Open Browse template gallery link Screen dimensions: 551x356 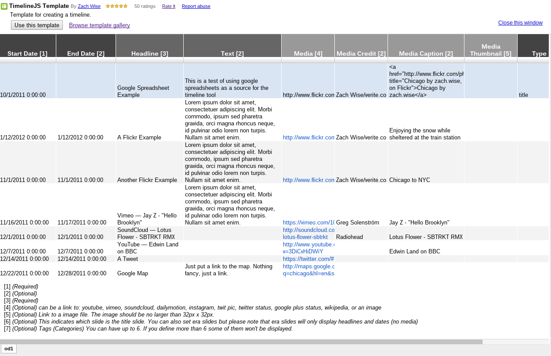click(x=99, y=25)
